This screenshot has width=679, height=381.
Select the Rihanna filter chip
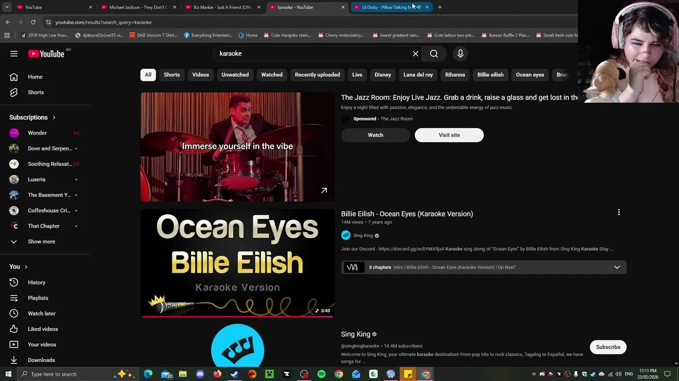tap(455, 75)
